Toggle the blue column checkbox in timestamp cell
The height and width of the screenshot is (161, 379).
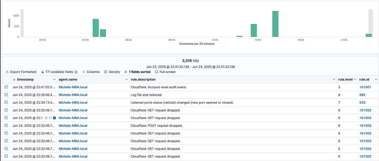[x=54, y=118]
